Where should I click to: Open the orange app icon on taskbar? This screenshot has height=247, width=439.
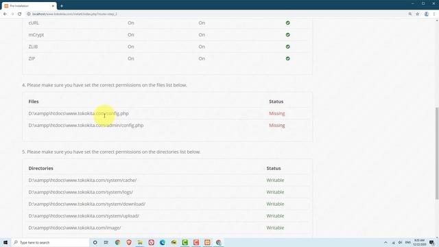tap(207, 242)
